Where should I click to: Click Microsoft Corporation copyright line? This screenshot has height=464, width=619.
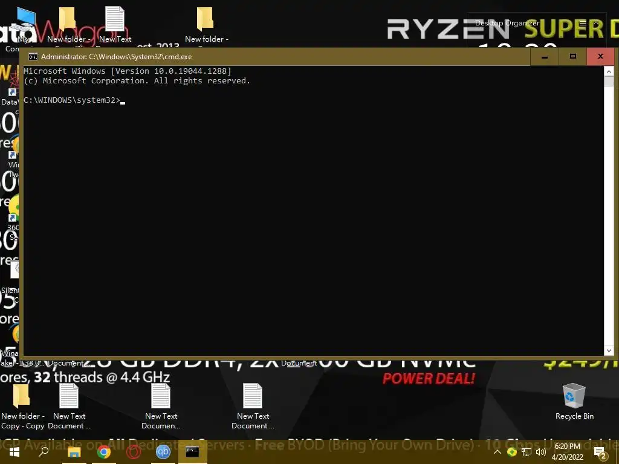[x=137, y=81]
